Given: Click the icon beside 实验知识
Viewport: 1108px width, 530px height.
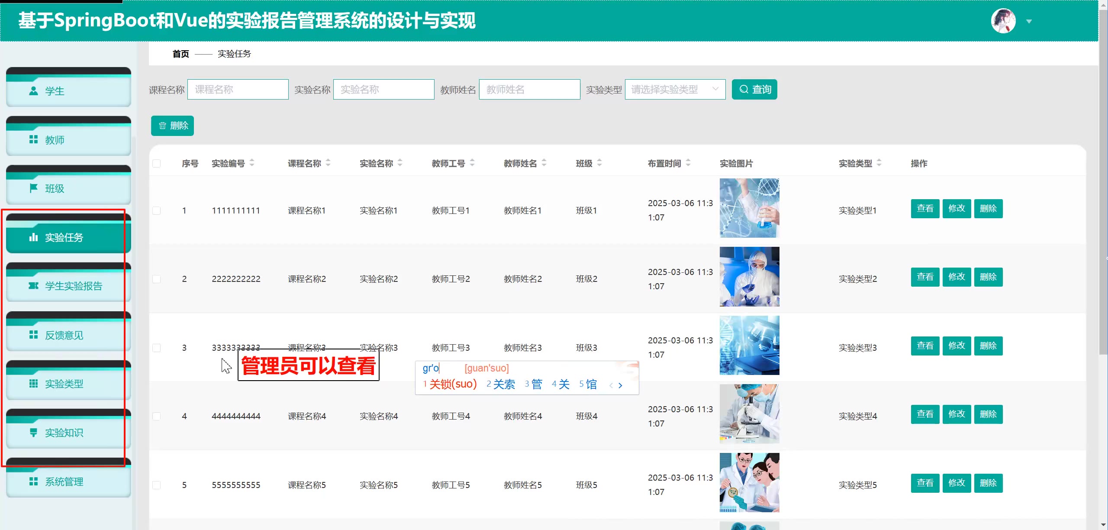Looking at the screenshot, I should [33, 432].
